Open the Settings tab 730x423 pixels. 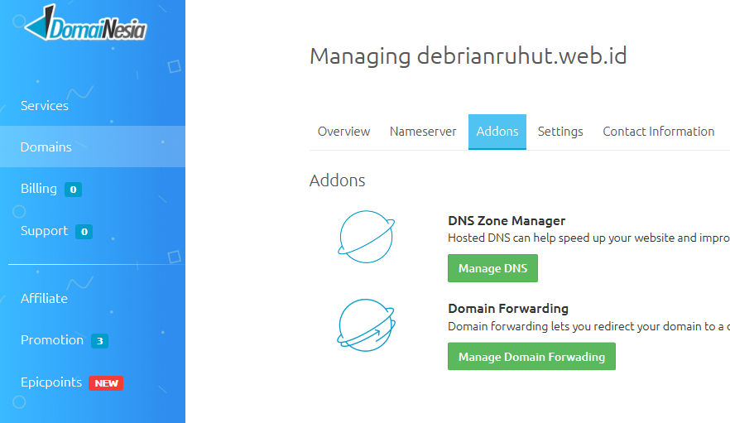click(x=560, y=132)
